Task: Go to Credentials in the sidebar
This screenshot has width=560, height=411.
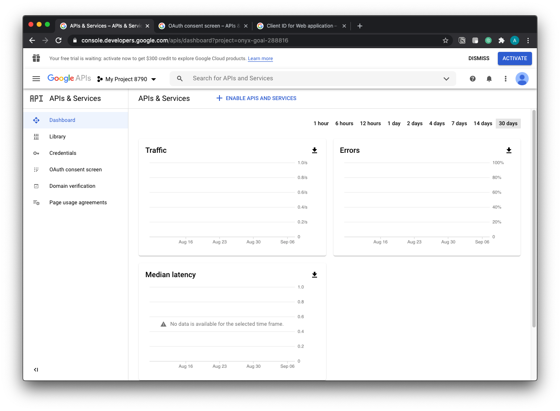Action: pyautogui.click(x=63, y=153)
